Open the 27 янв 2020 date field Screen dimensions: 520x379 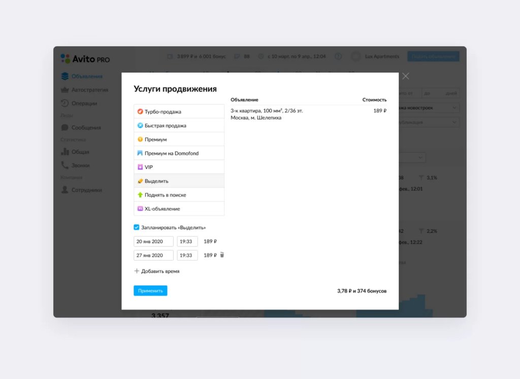click(153, 255)
